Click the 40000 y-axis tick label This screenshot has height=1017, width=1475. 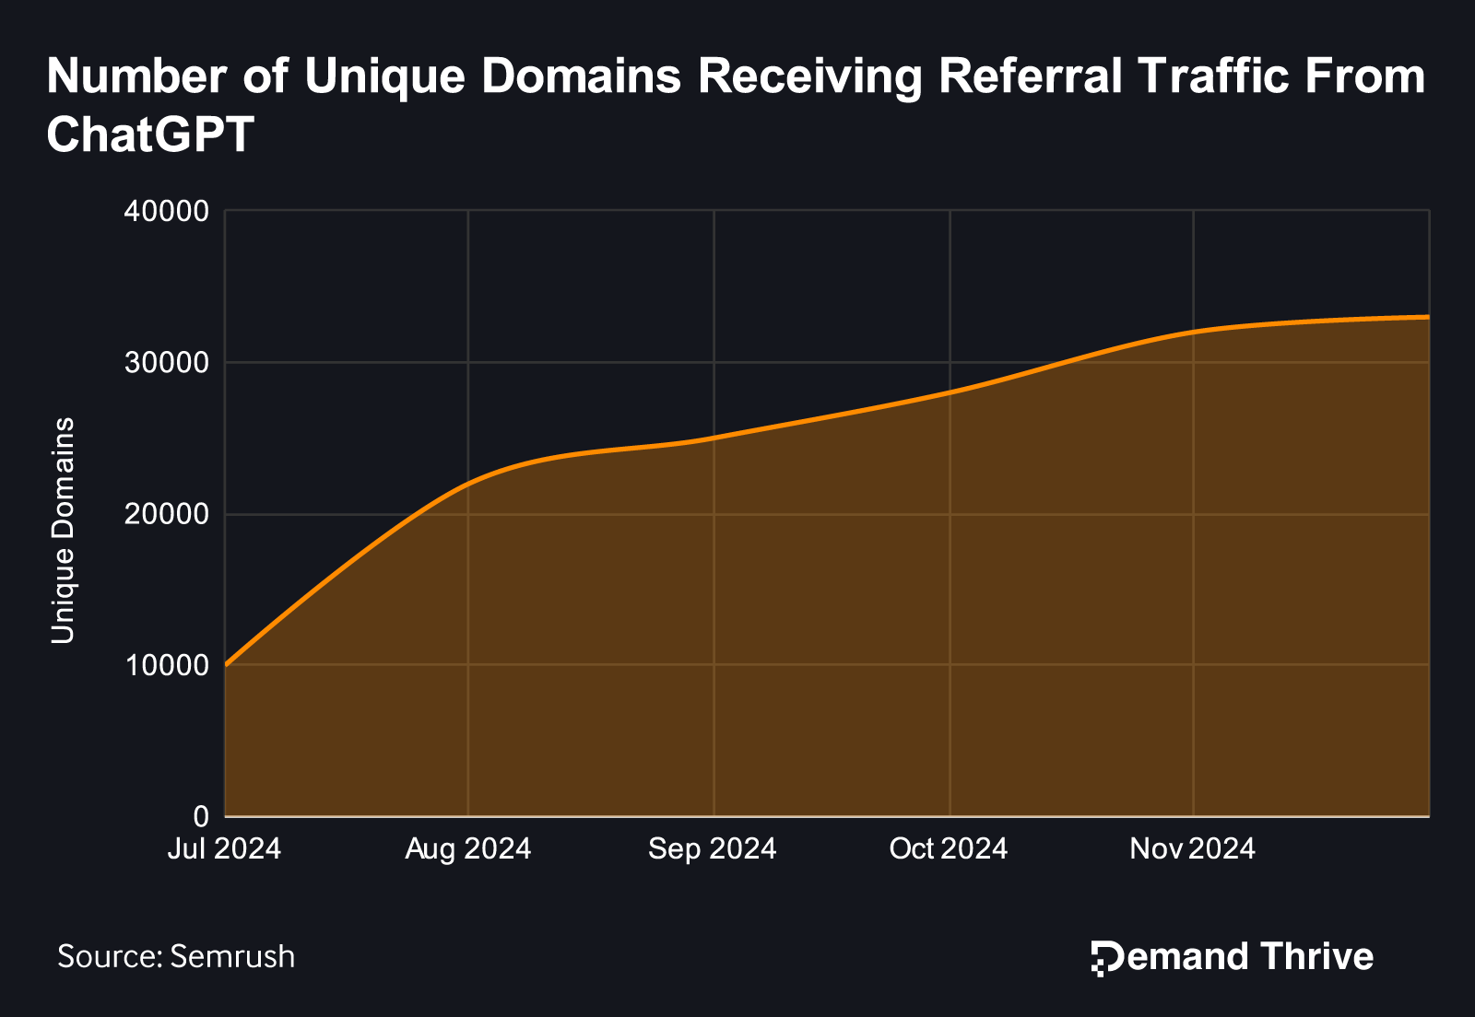pyautogui.click(x=167, y=212)
